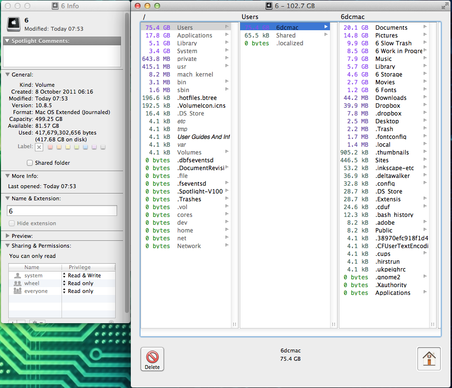Choose the red label color
This screenshot has height=388, width=452.
pyautogui.click(x=50, y=147)
